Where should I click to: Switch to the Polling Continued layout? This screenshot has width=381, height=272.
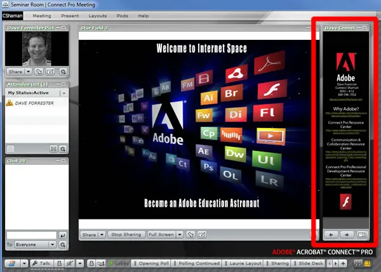(x=197, y=263)
